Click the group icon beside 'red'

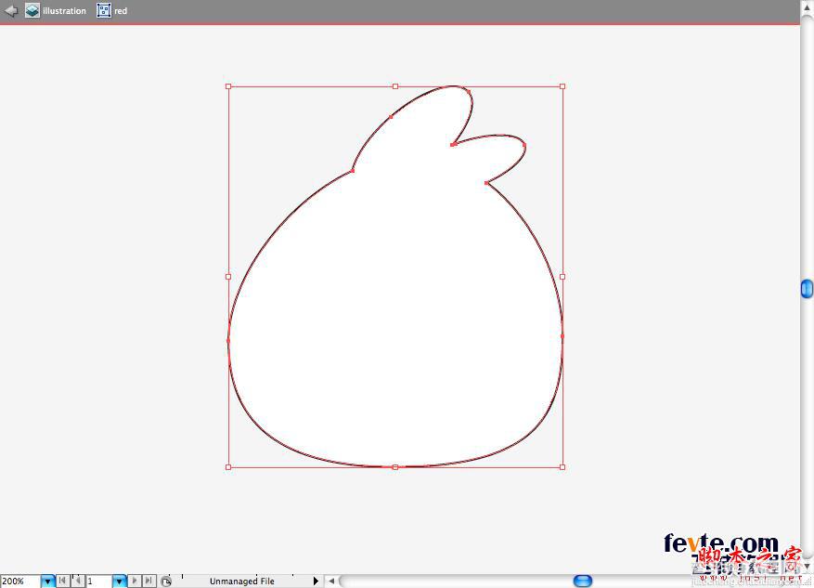pos(104,10)
